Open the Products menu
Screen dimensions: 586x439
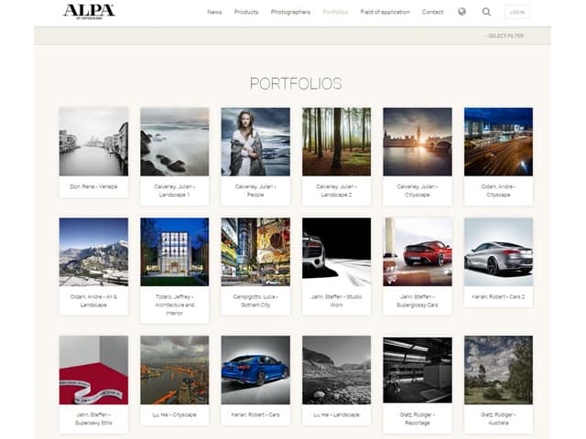(246, 12)
